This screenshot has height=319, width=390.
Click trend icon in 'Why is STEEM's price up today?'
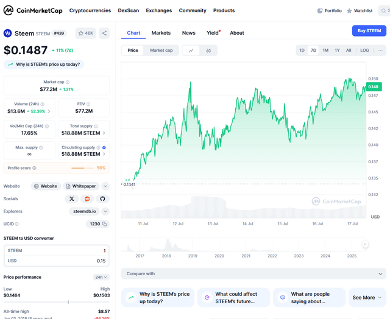point(10,65)
